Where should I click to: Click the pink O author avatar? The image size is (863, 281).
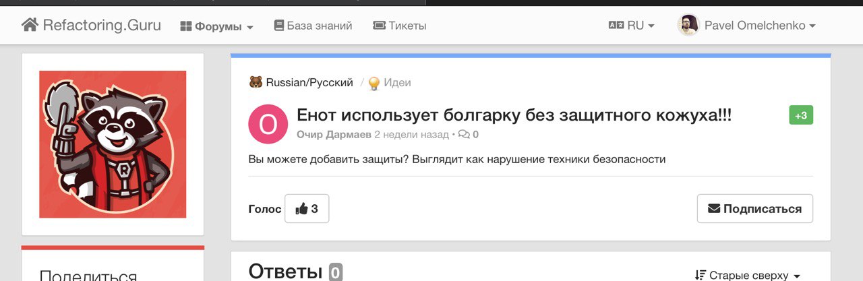pyautogui.click(x=268, y=124)
